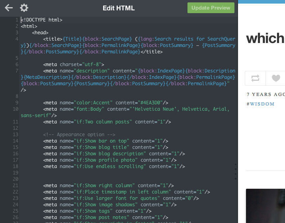Click the {MetaDescription} variable text
This screenshot has width=285, height=223.
pyautogui.click(x=47, y=77)
